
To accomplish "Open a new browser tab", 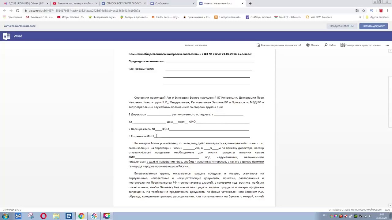I will coord(250,3).
